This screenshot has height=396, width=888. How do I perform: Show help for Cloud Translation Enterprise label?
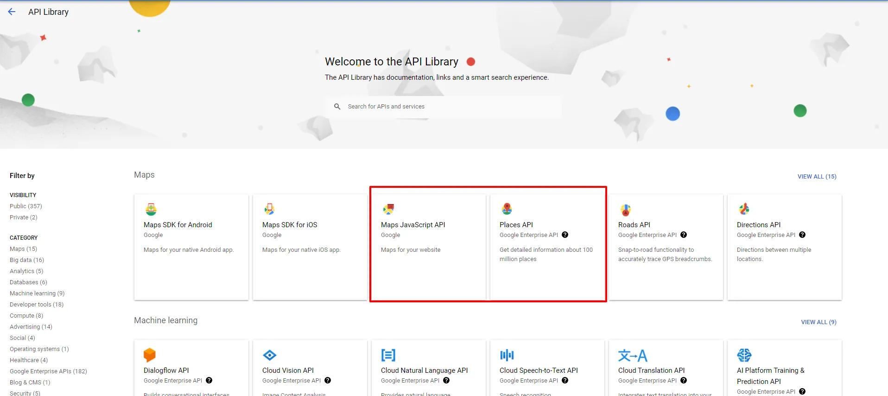[684, 380]
